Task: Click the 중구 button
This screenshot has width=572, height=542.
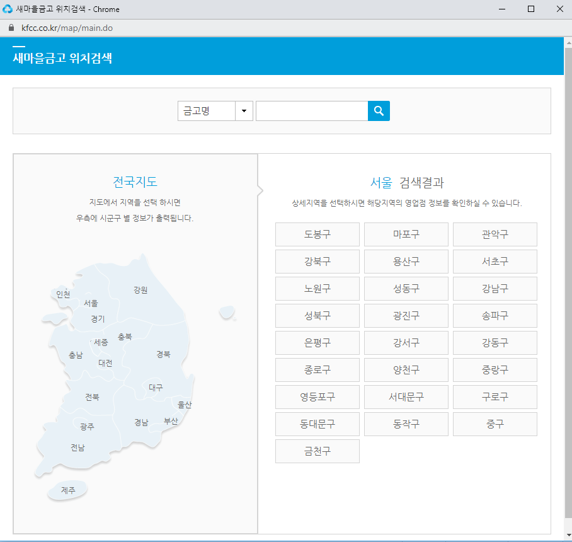Action: coord(495,424)
